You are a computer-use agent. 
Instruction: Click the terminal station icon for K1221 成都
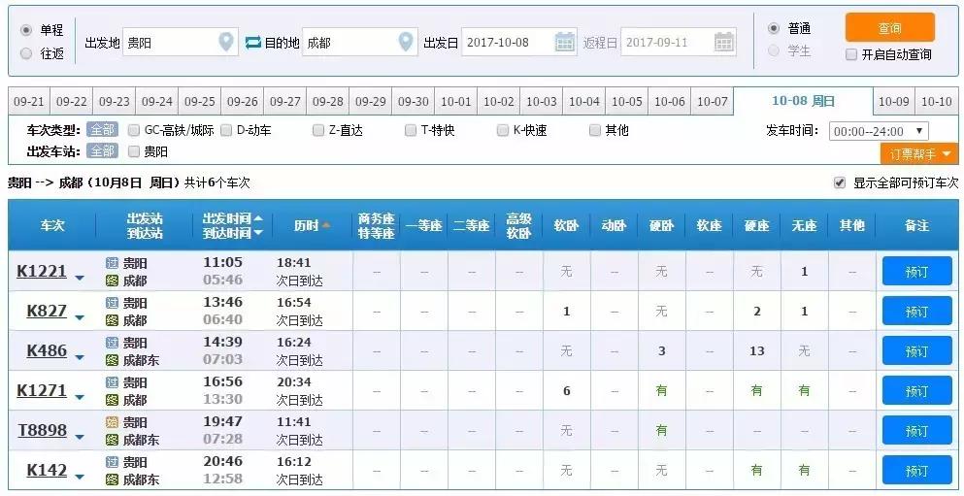coord(112,281)
